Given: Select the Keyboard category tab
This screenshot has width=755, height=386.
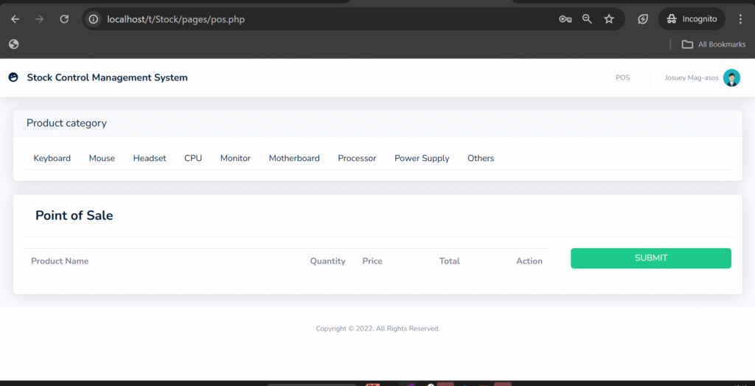Looking at the screenshot, I should pyautogui.click(x=52, y=158).
